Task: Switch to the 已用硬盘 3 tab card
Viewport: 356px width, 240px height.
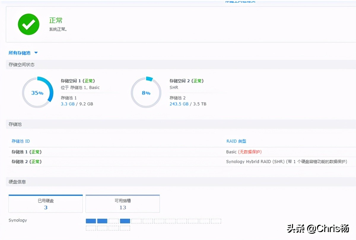Action: click(x=46, y=204)
